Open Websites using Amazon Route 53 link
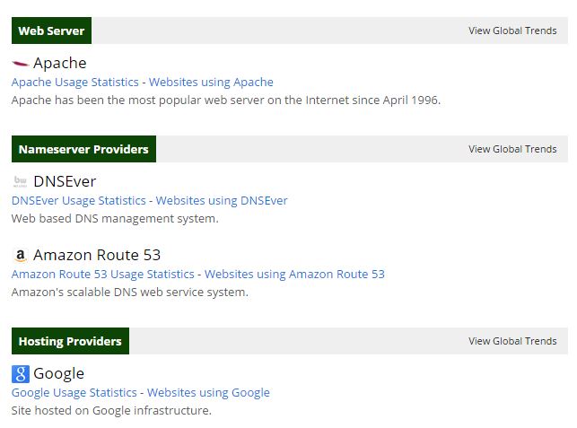The image size is (577, 428). [x=294, y=274]
